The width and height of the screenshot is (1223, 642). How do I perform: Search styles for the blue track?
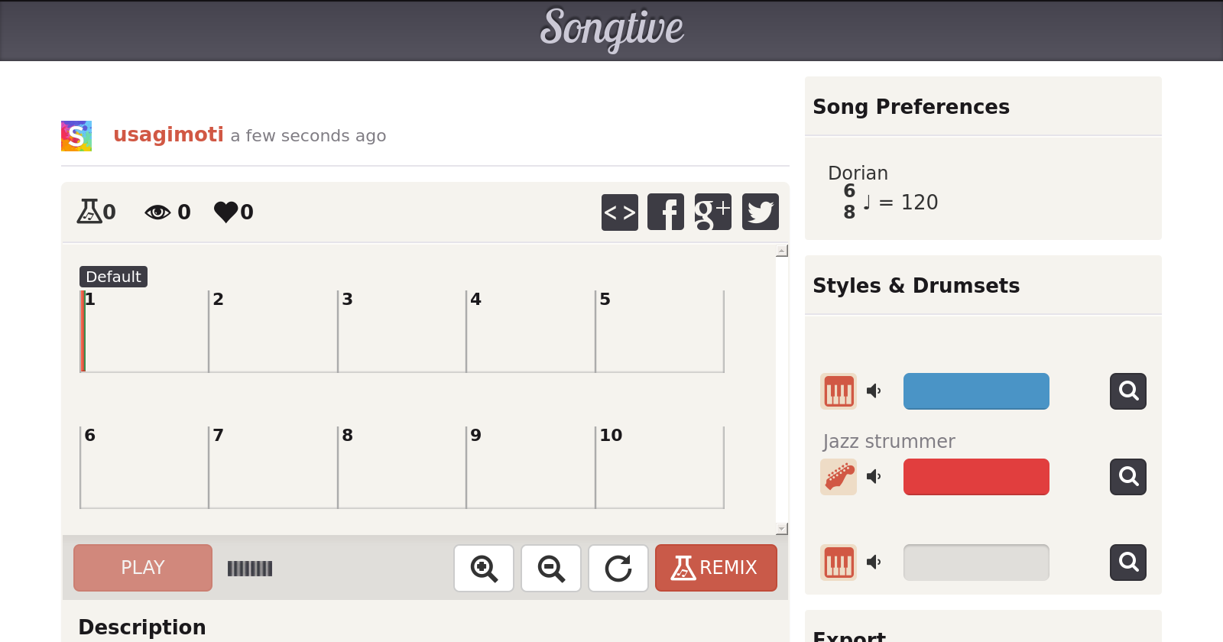point(1128,391)
